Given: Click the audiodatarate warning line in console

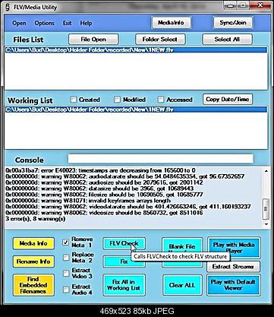Looking at the screenshot, I should click(x=125, y=176).
